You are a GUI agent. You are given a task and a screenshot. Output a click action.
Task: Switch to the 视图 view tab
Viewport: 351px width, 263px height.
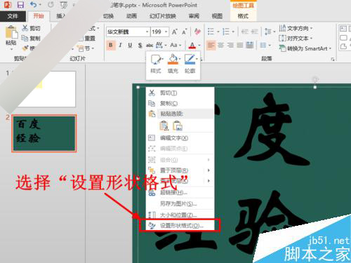point(217,16)
